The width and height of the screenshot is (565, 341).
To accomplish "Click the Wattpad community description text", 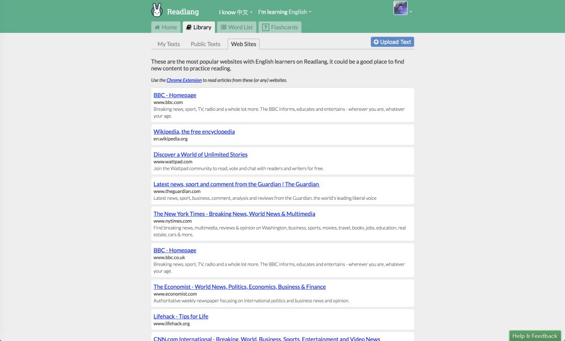I will click(239, 168).
